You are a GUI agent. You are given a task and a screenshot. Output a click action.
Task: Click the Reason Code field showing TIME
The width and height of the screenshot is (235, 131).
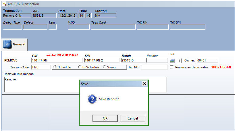coord(41,67)
